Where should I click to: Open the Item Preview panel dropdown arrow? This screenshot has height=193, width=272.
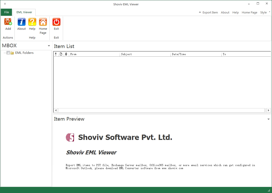click(268, 119)
